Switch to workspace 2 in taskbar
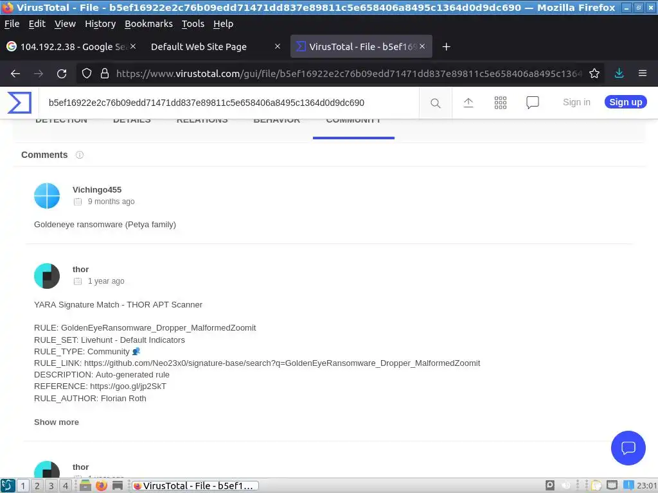The width and height of the screenshot is (658, 493). point(37,486)
